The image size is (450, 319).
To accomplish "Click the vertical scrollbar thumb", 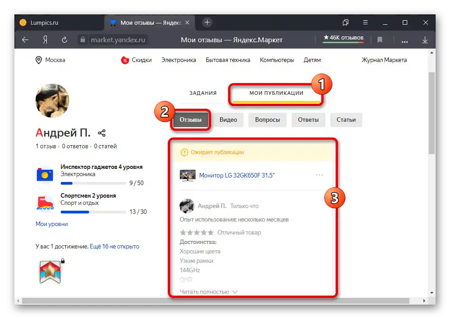I will pos(432,113).
